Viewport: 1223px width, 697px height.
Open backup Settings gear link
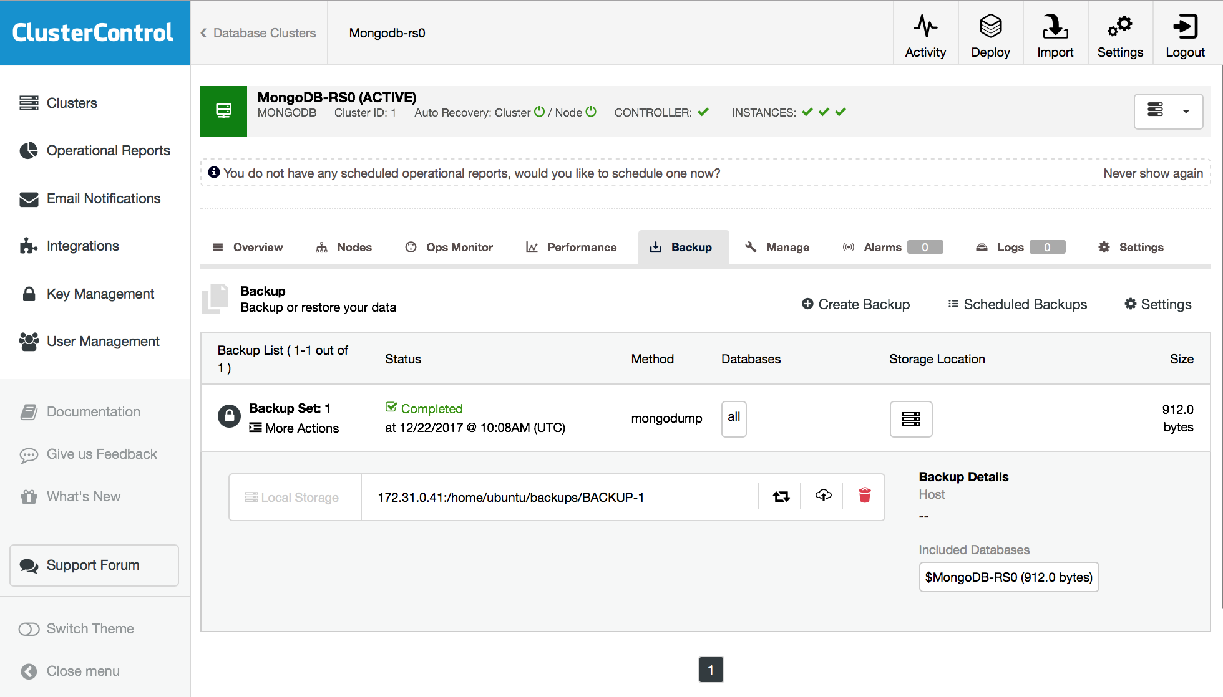[1157, 304]
